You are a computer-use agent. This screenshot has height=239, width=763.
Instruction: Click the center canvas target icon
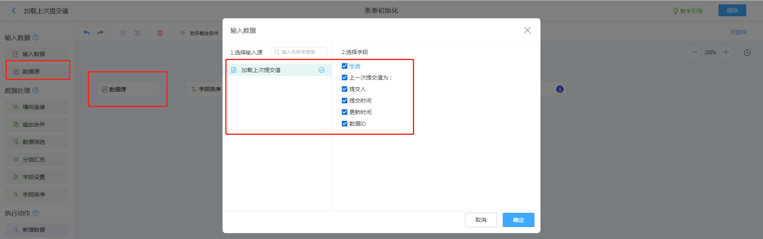tap(747, 52)
